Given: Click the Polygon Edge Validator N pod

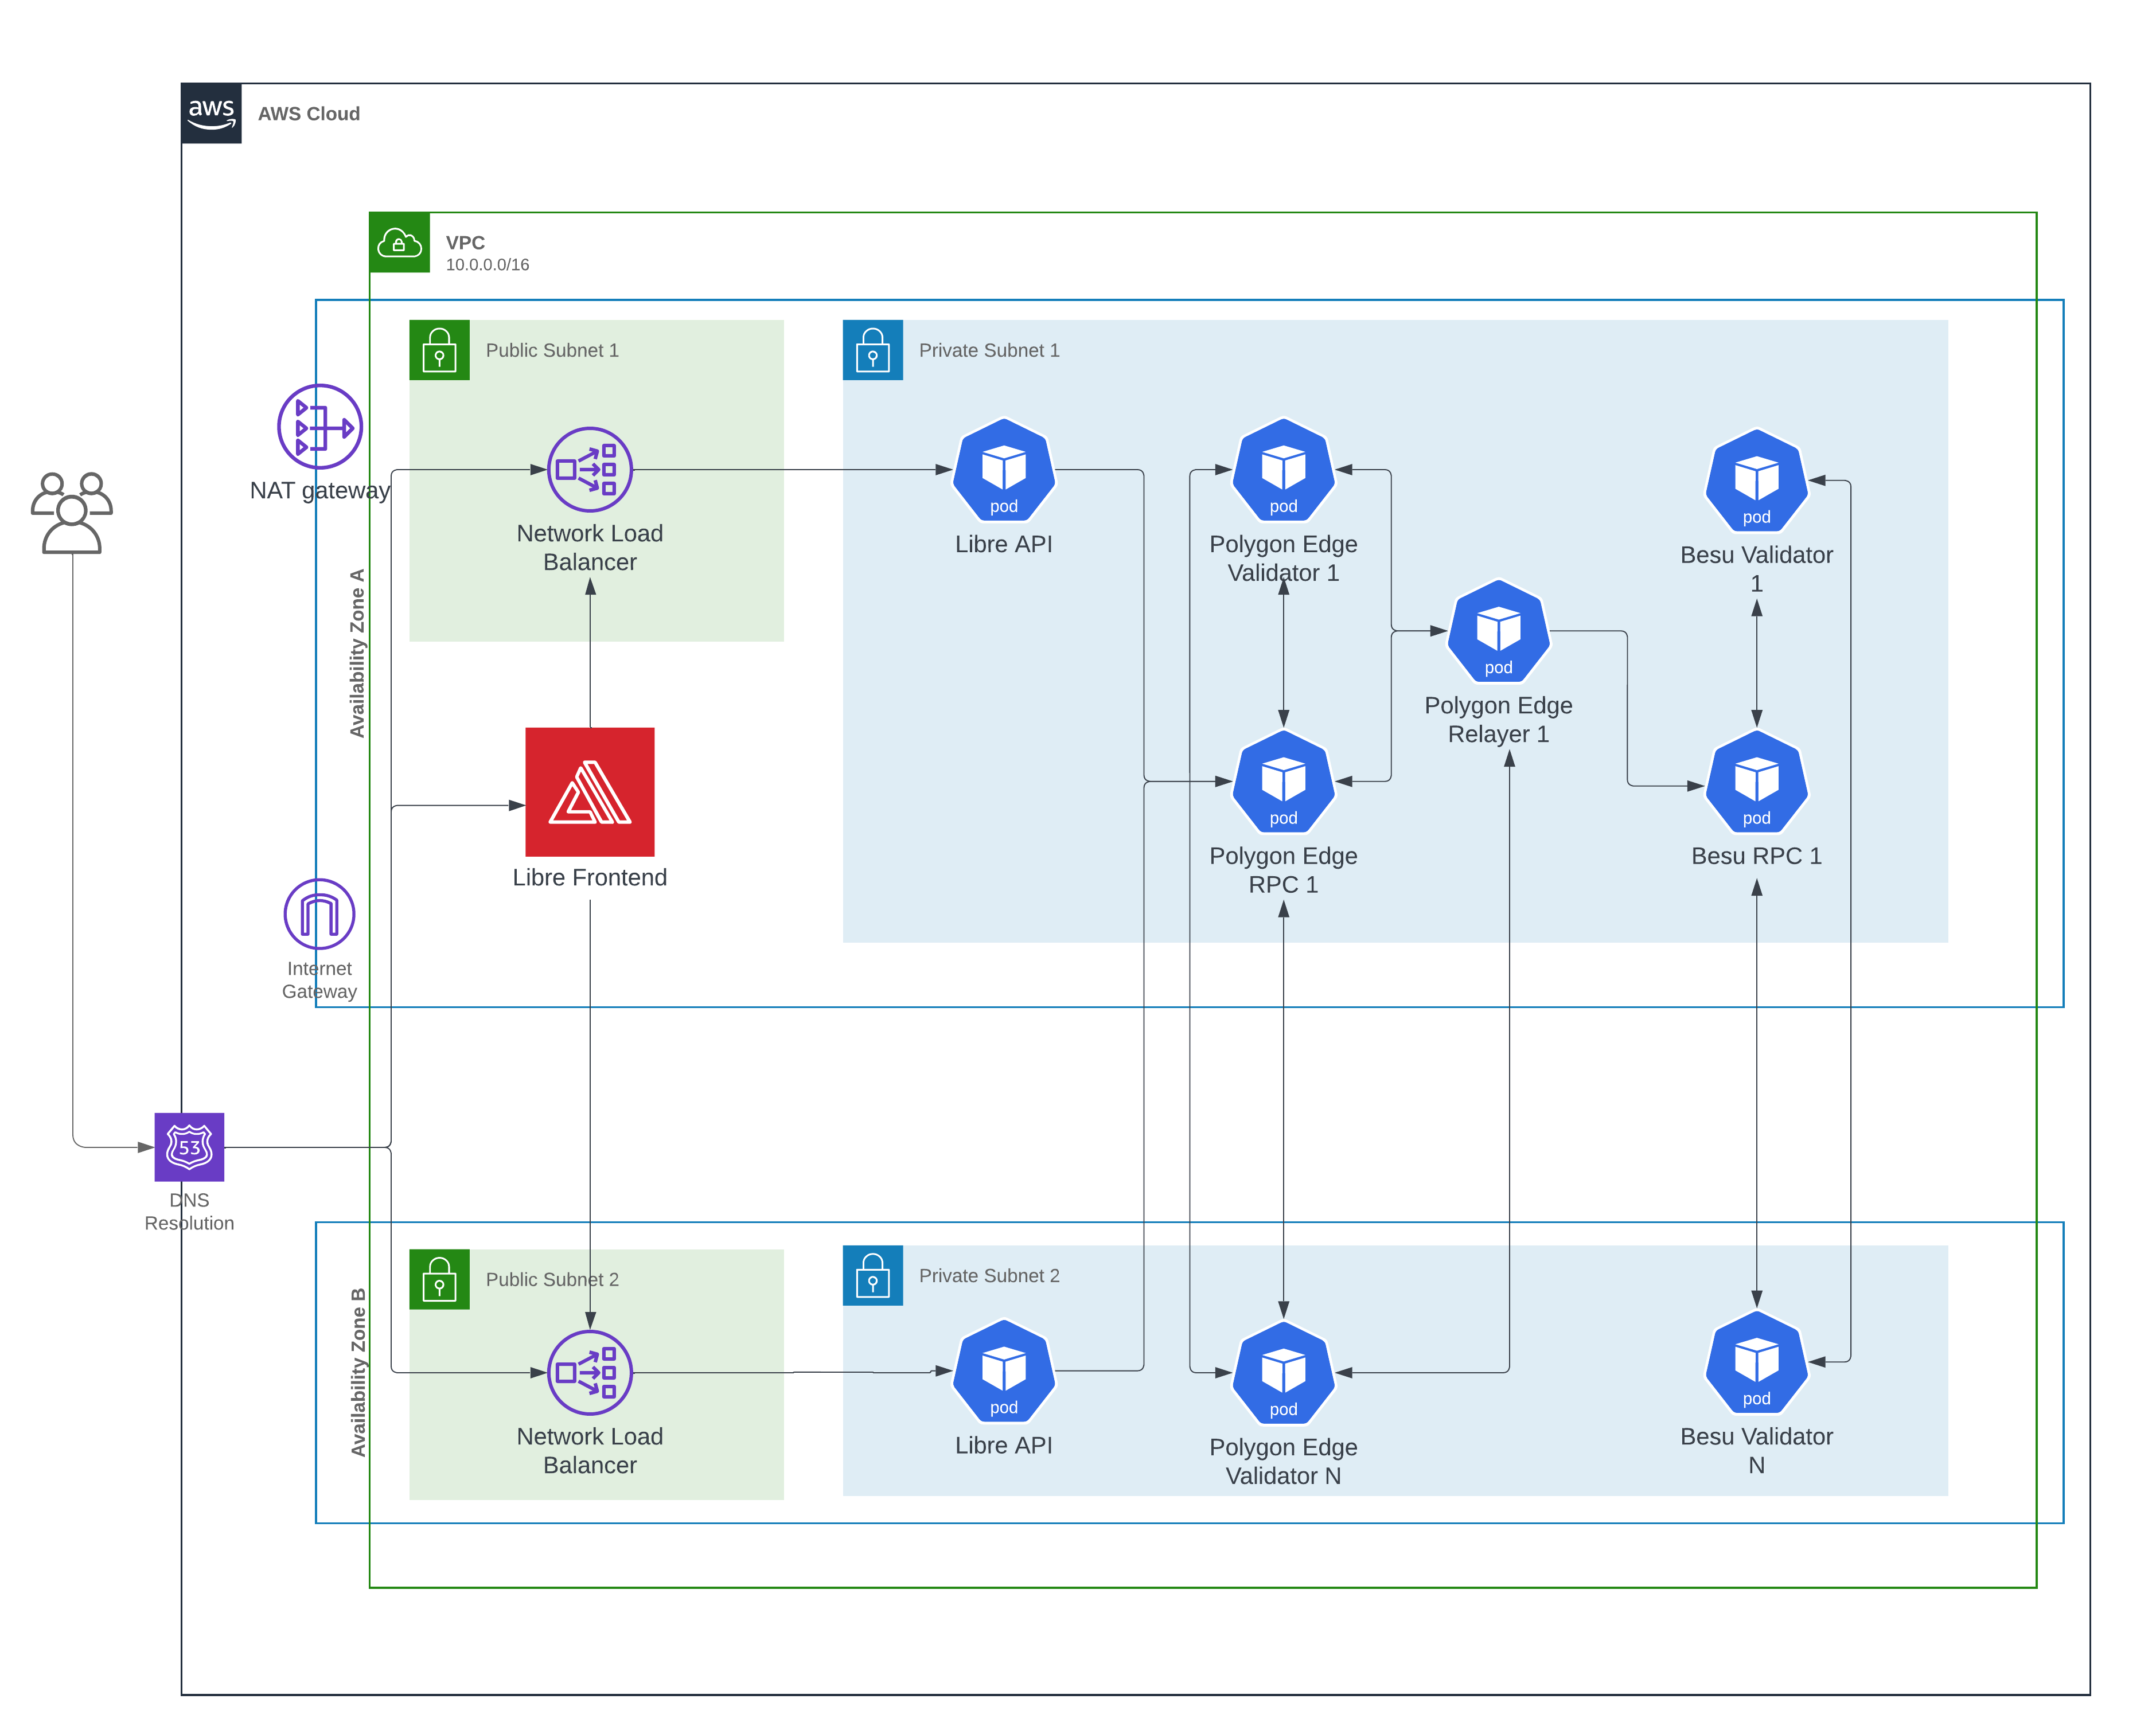Looking at the screenshot, I should pos(1283,1373).
